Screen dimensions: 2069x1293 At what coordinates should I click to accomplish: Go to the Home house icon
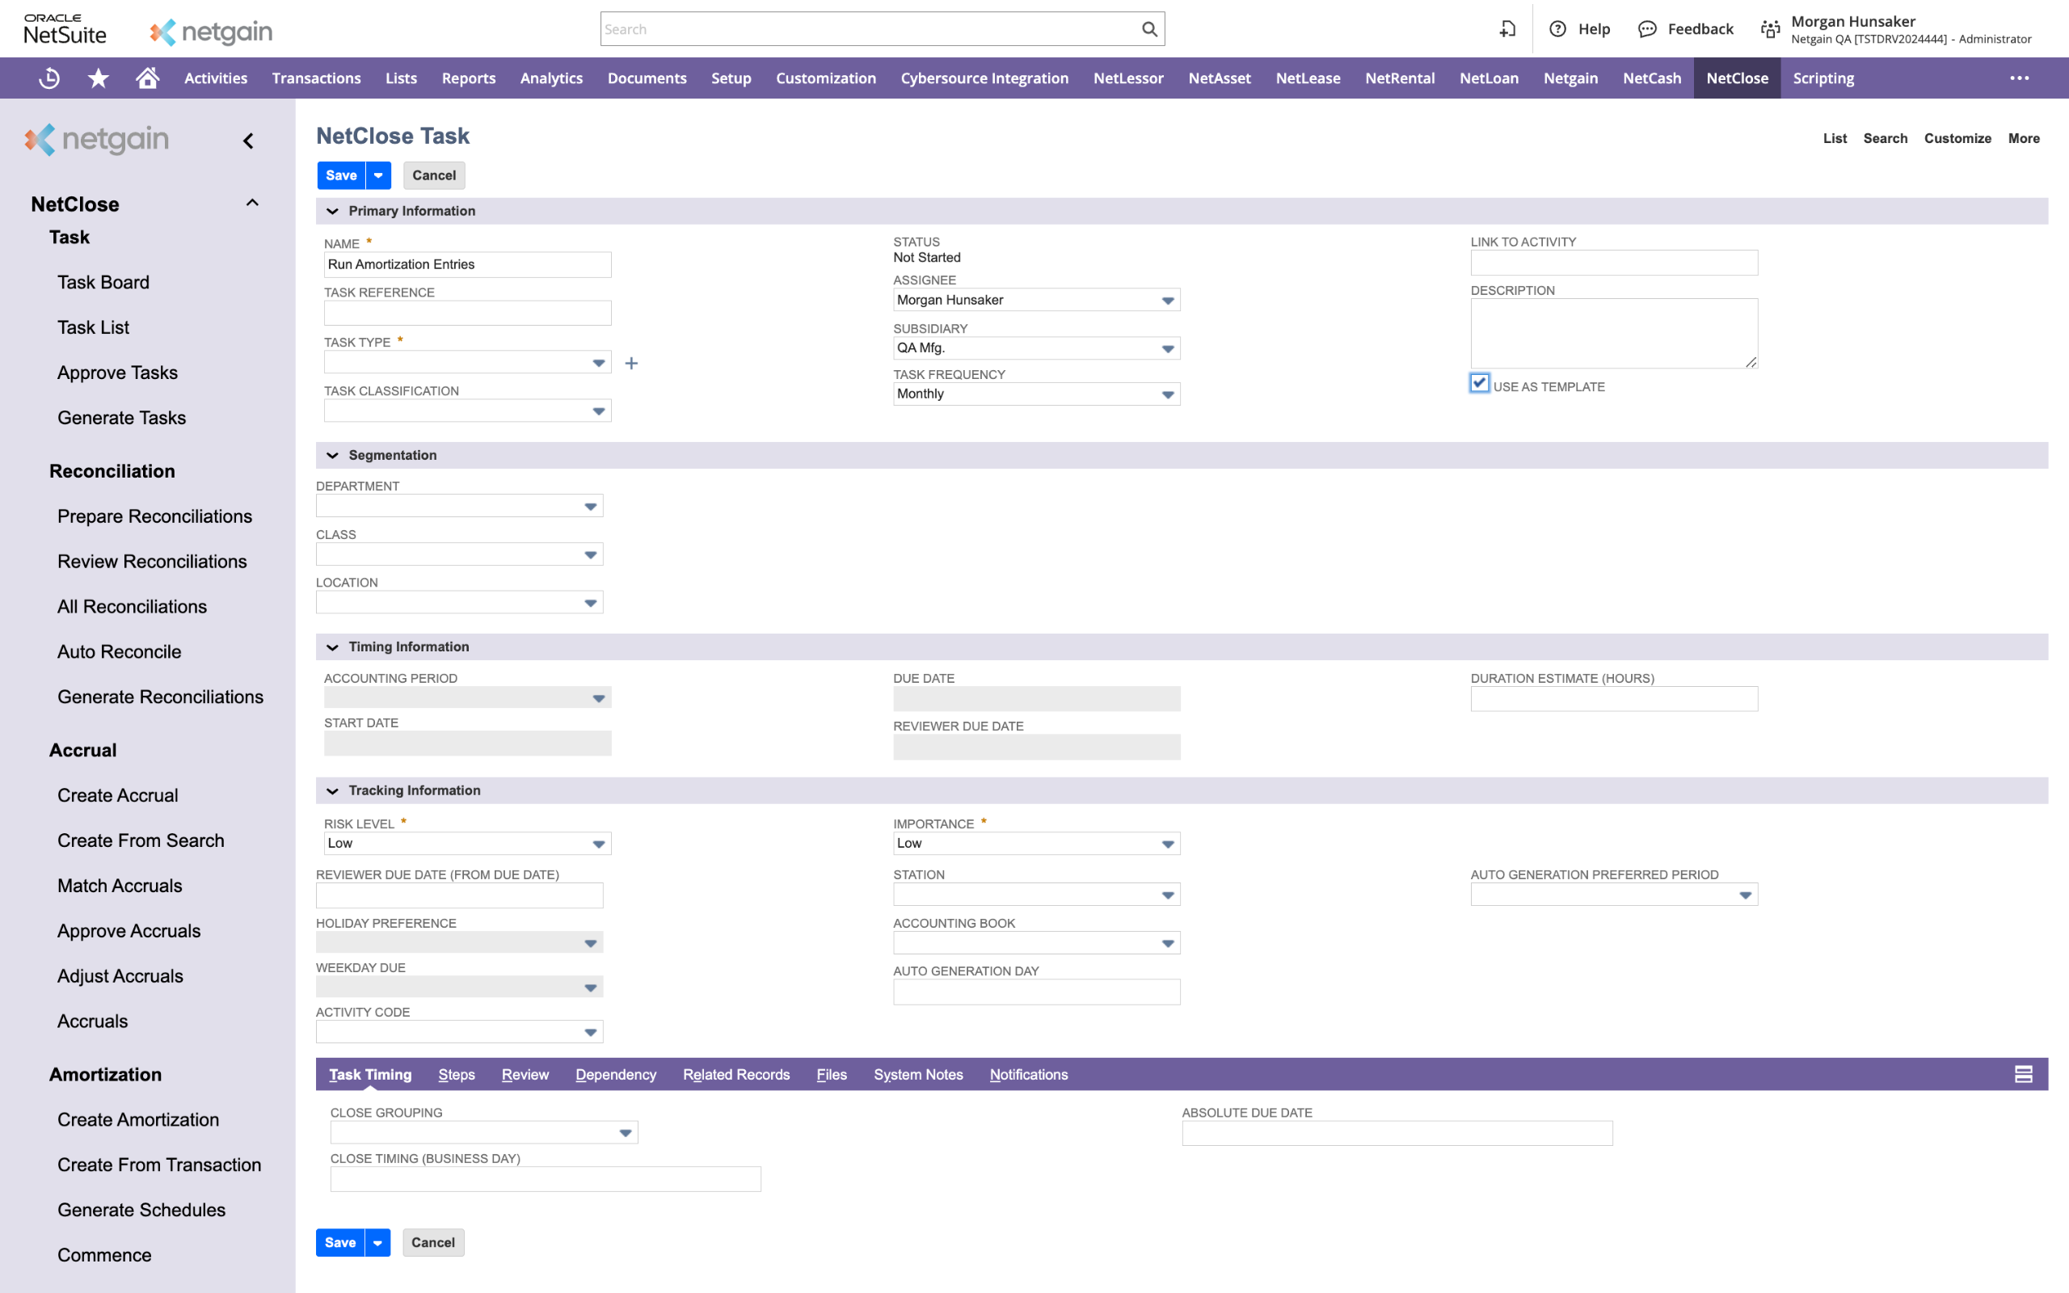[x=147, y=78]
